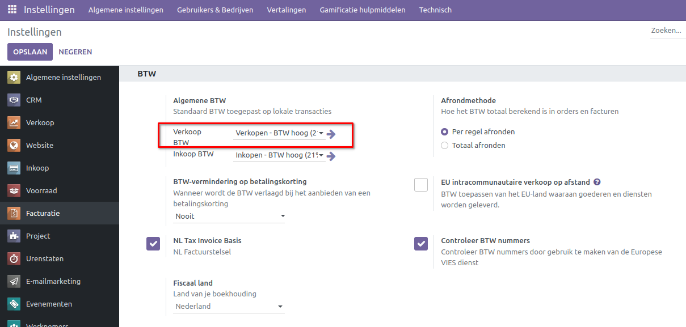Click the Voorraad box icon
This screenshot has width=686, height=327.
[14, 191]
